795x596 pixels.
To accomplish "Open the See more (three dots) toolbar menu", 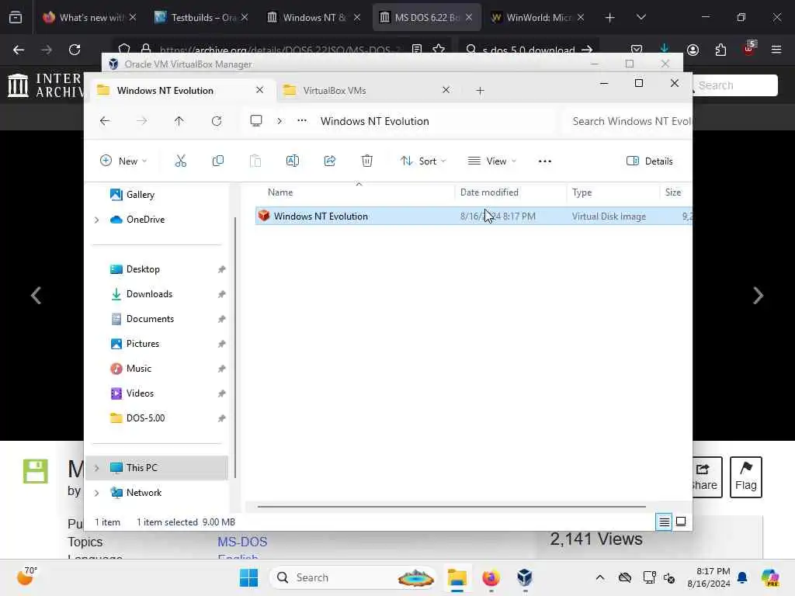I will click(x=544, y=161).
